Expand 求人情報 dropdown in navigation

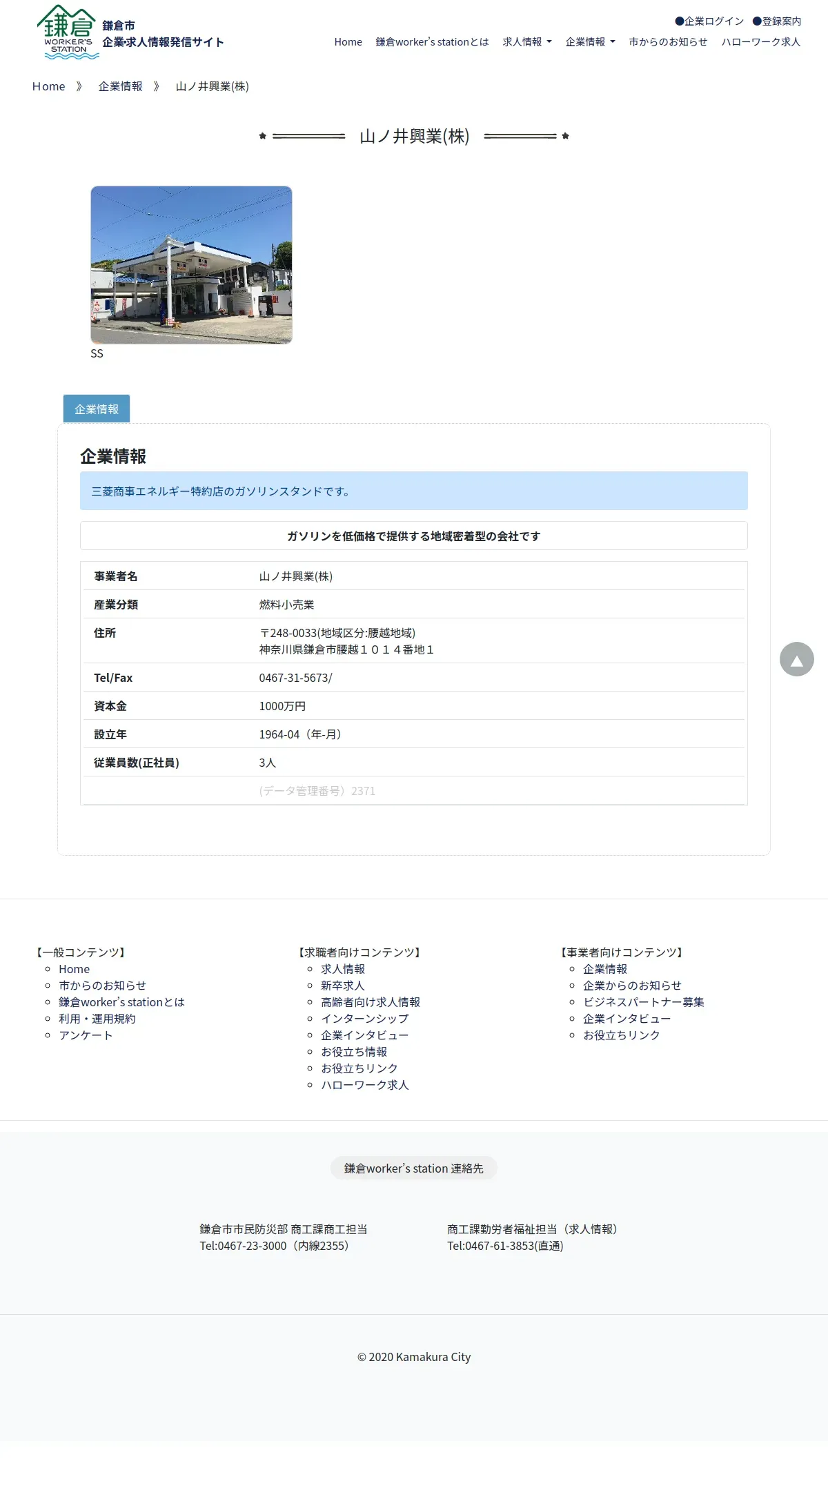coord(527,42)
